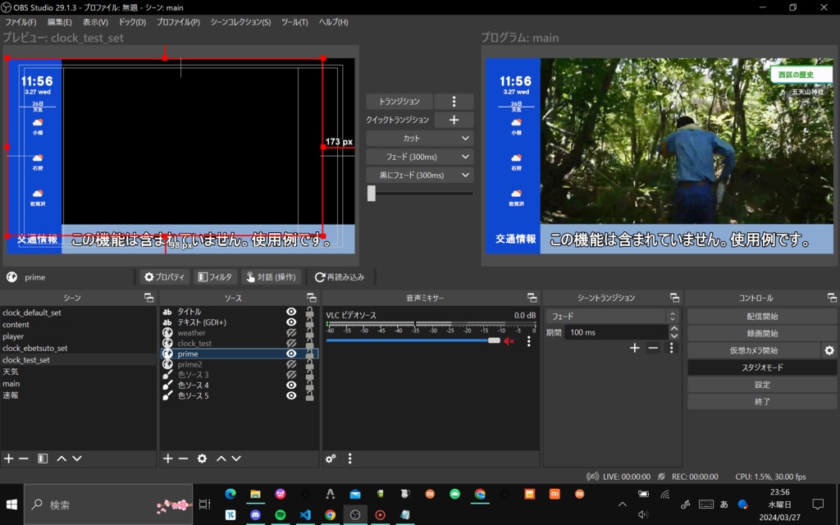The width and height of the screenshot is (840, 525).
Task: Open advanced audio properties gears icon
Action: (331, 459)
